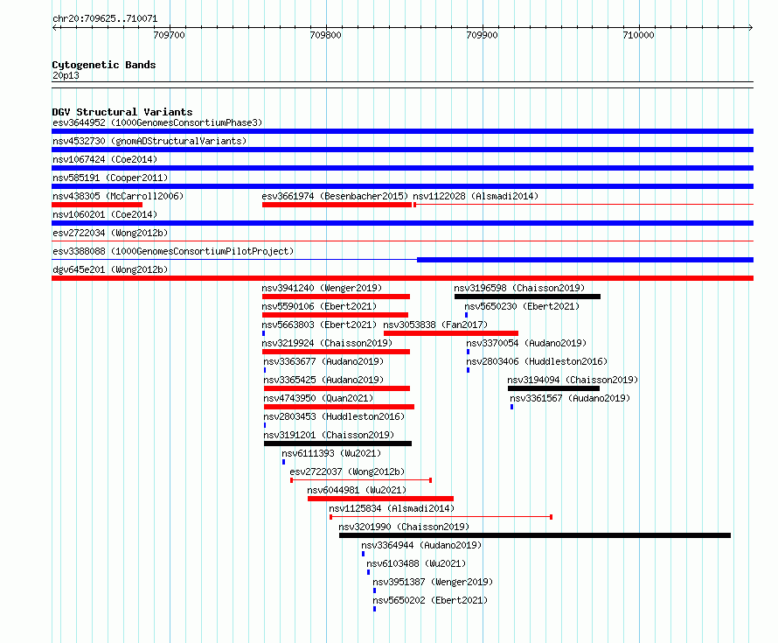Click the nsv1122028 (Alsmadi2014) label
Image resolution: width=778 pixels, height=643 pixels.
[476, 196]
